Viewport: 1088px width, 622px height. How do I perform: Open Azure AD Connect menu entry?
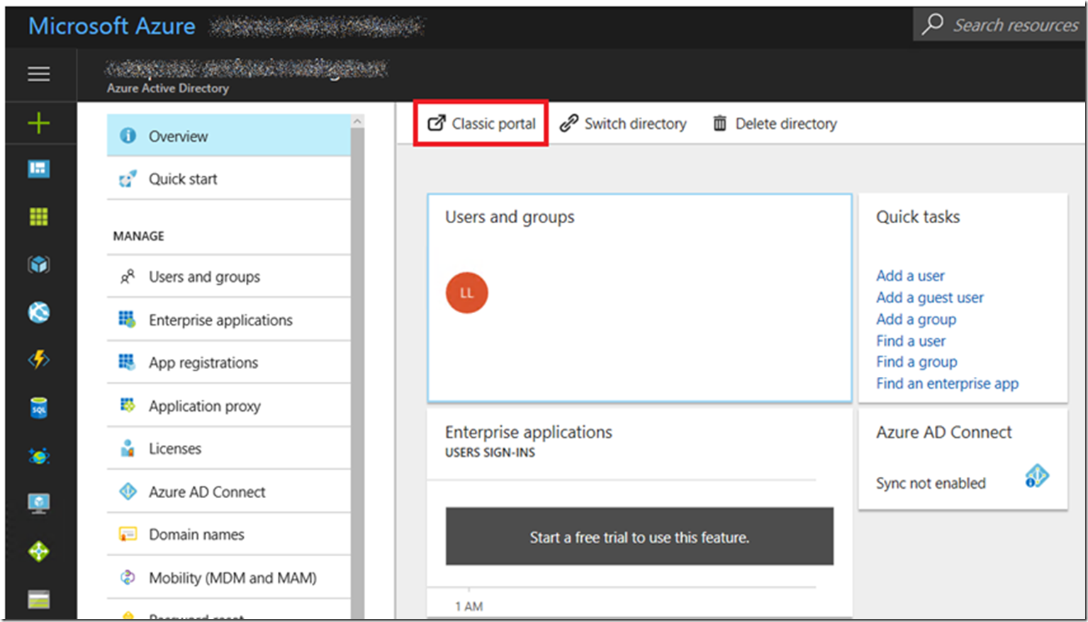[228, 491]
